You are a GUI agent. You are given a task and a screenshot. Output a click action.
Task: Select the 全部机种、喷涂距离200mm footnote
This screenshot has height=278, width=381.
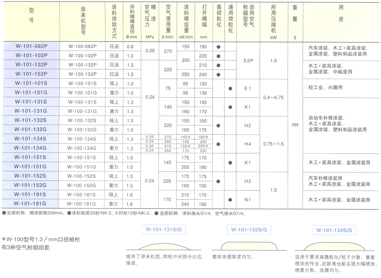[x=33, y=213]
